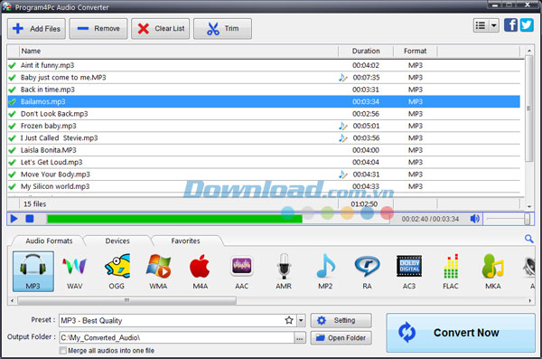Click the note icon on Move Your Body.mp3
Screen dimensions: 542x359
342,175
